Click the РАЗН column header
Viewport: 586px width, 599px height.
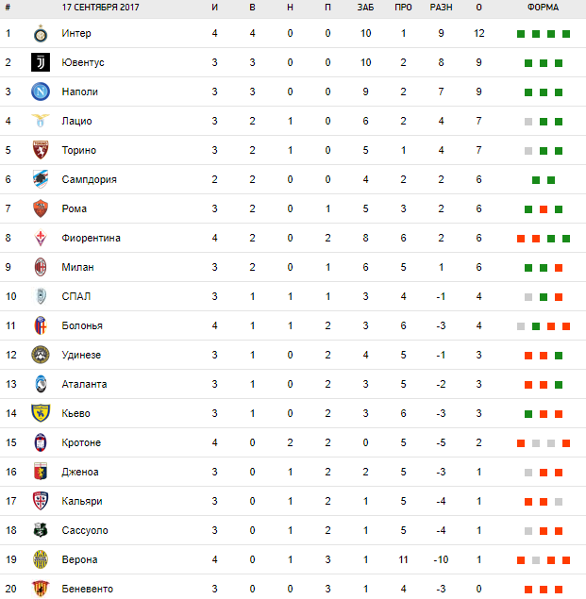tap(441, 8)
